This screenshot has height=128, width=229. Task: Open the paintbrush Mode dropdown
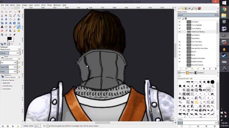10,49
